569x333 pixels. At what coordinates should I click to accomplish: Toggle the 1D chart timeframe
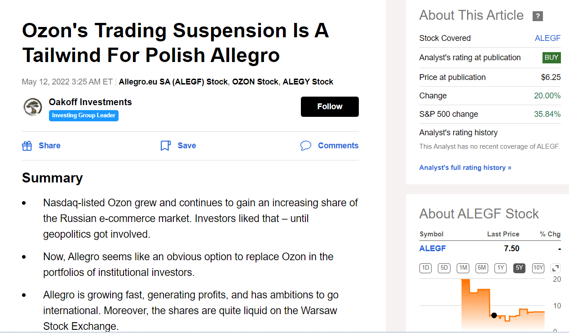[425, 268]
